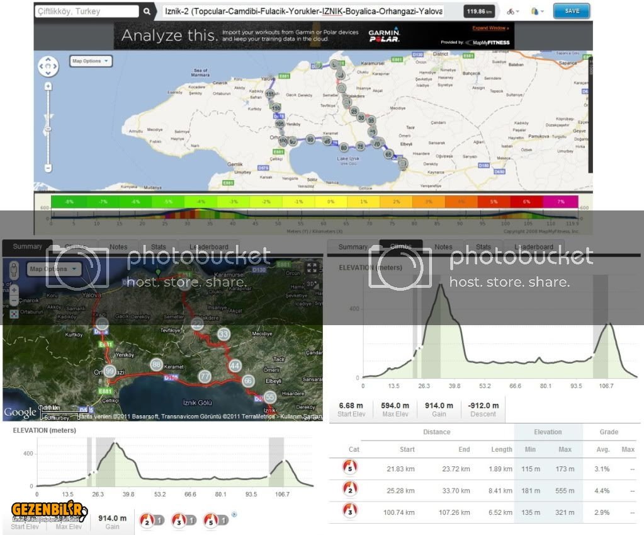The width and height of the screenshot is (644, 535).
Task: Switch to Stats tab in the right panel
Action: click(483, 247)
